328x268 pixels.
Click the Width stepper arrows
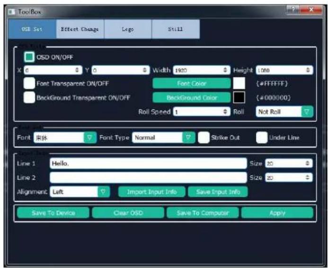click(225, 70)
